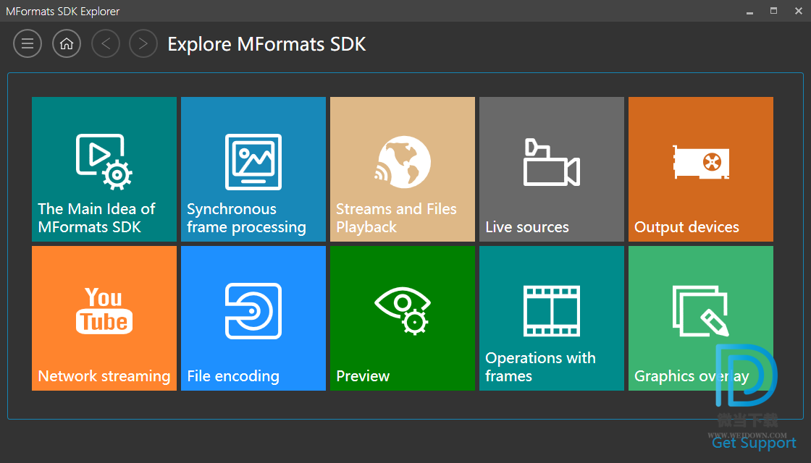This screenshot has width=811, height=463.
Task: Open "Synchronous frame processing" label
Action: 246,218
